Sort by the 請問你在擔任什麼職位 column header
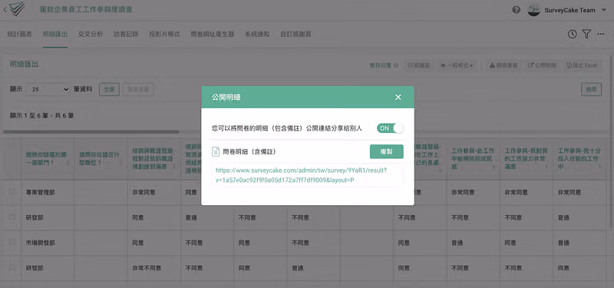Screen dimensions: 614x288 pos(101,159)
